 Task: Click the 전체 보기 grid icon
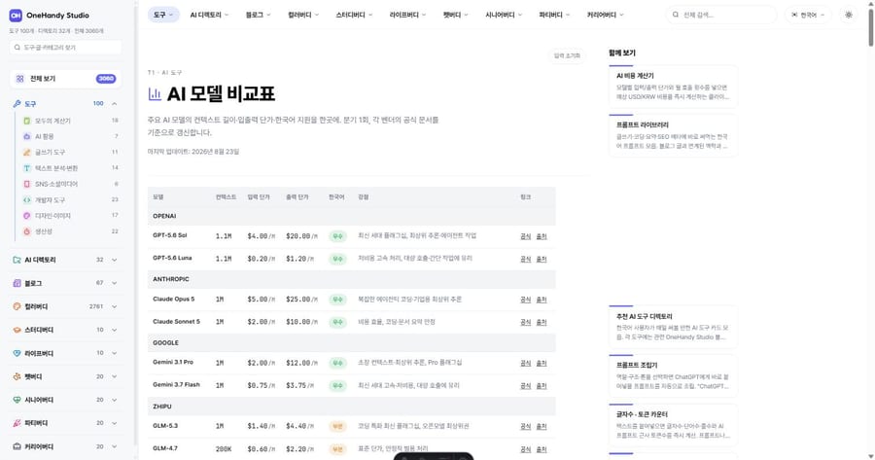tap(20, 79)
